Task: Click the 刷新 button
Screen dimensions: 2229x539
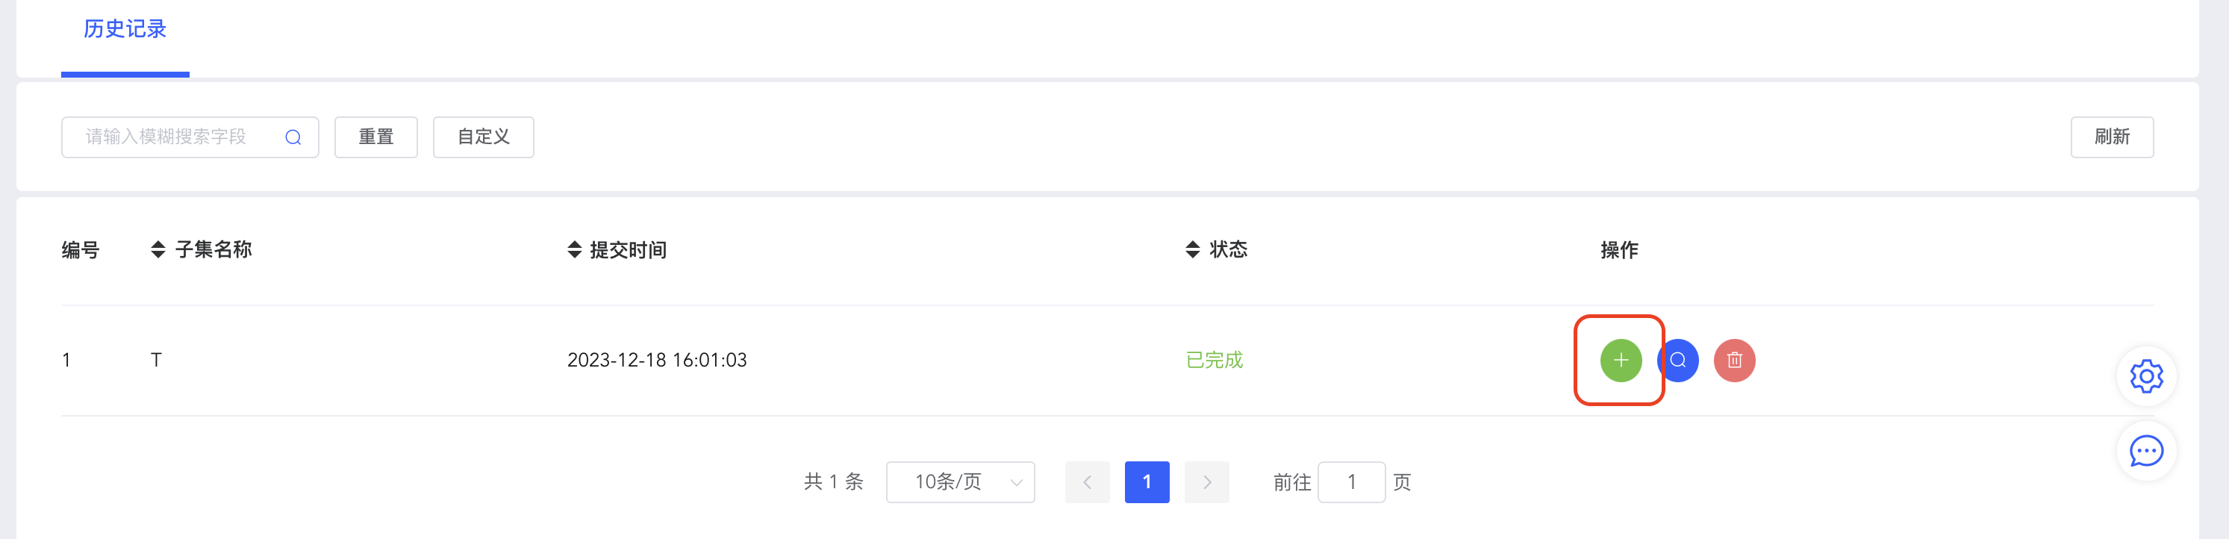Action: point(2111,137)
